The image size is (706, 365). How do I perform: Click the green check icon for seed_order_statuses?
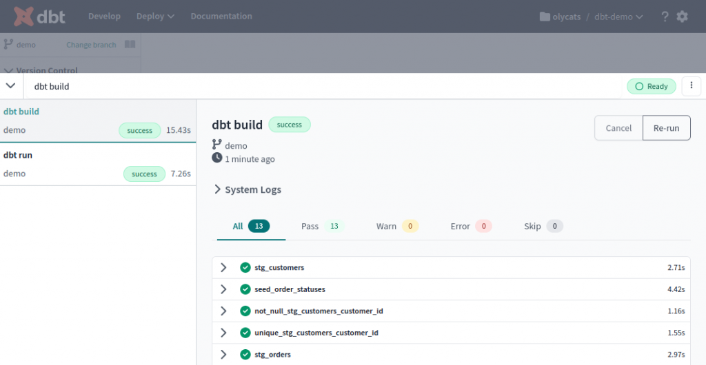click(245, 289)
